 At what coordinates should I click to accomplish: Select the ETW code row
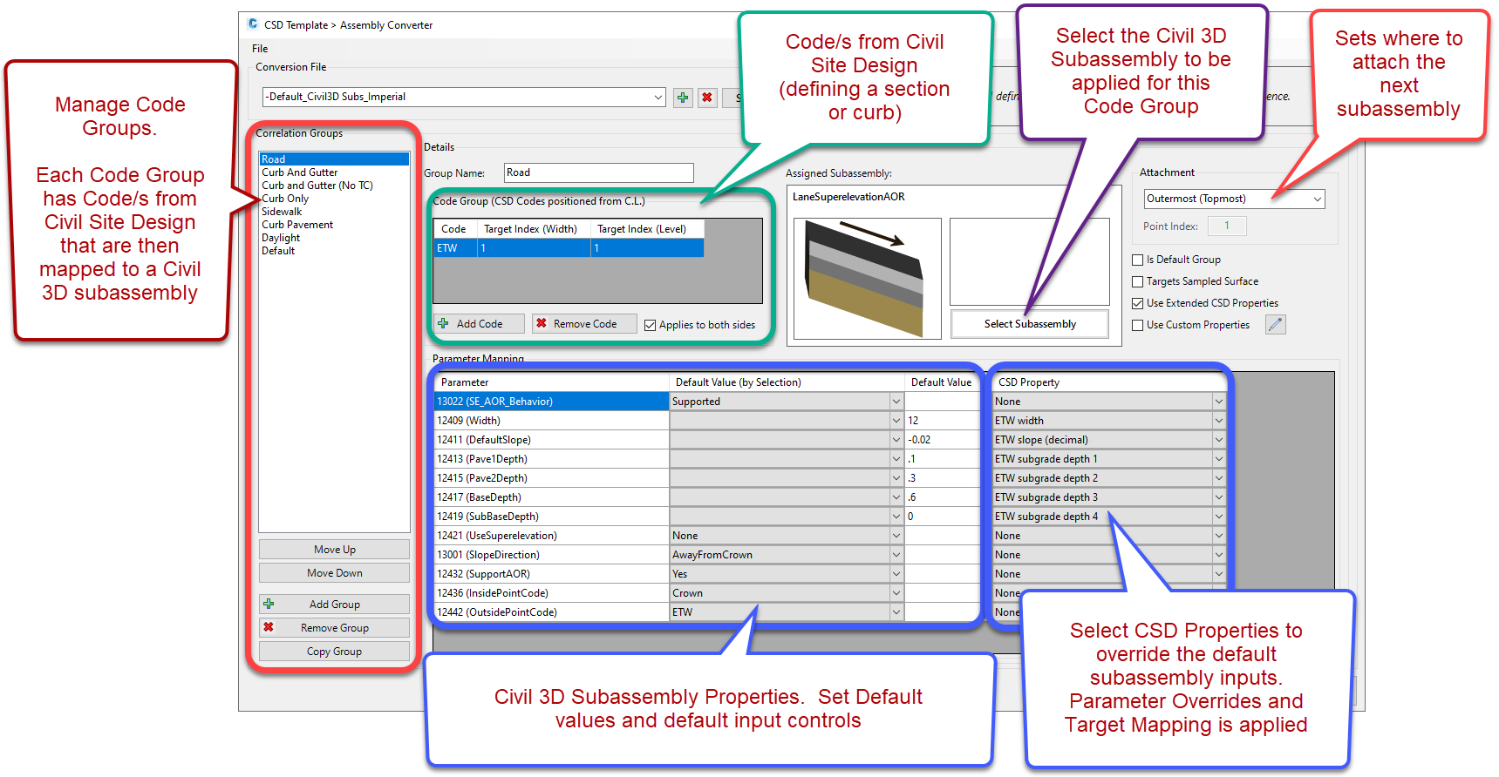(x=569, y=248)
